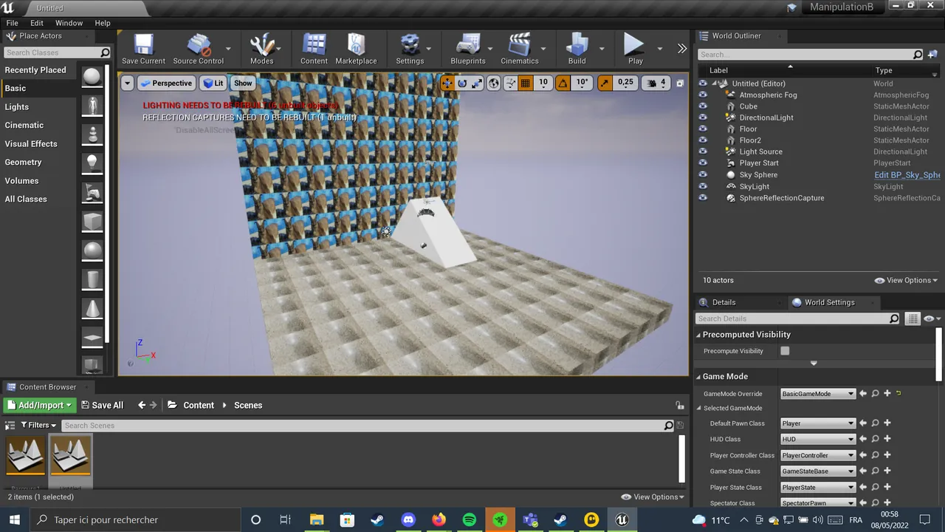Toggle visibility of Floor2 actor

pos(702,140)
